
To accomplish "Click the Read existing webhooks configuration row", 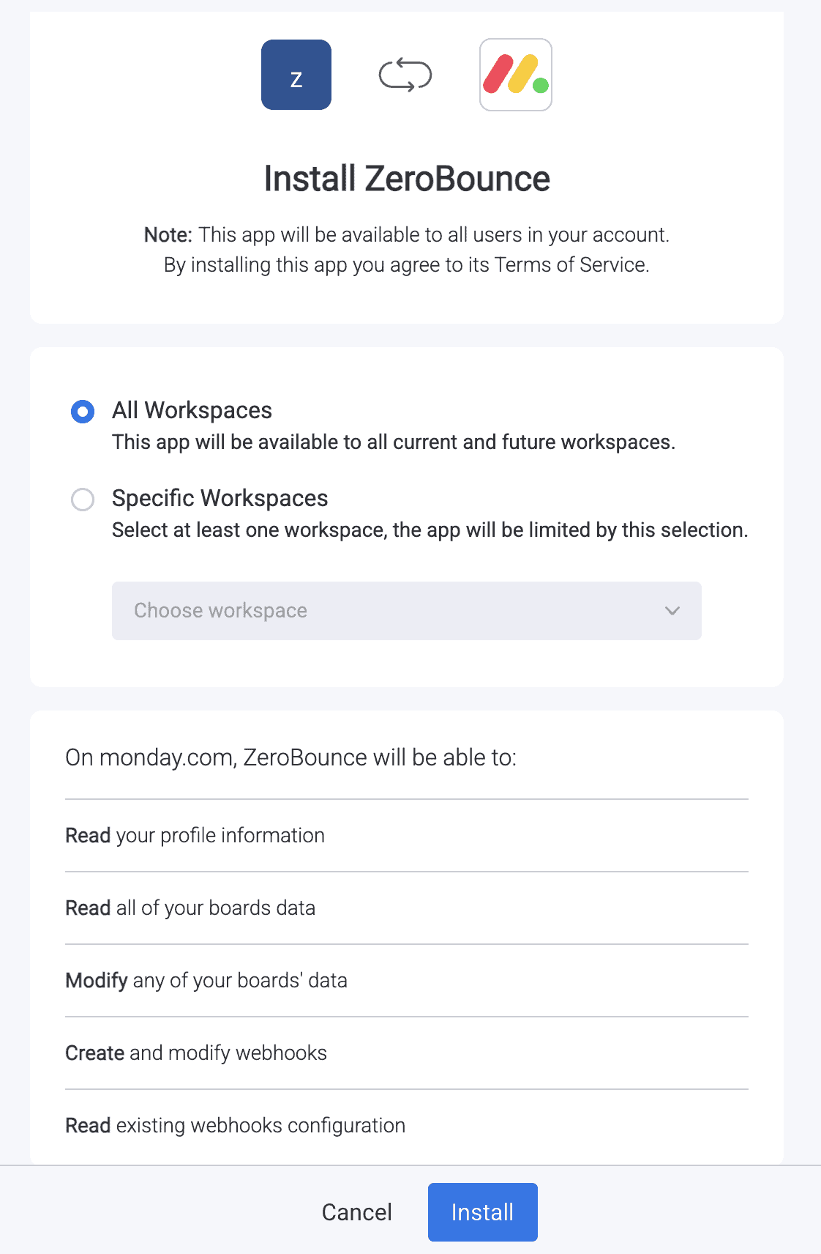I will [235, 1125].
